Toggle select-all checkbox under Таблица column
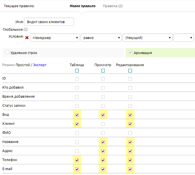The height and width of the screenshot is (175, 195). pos(77,71)
